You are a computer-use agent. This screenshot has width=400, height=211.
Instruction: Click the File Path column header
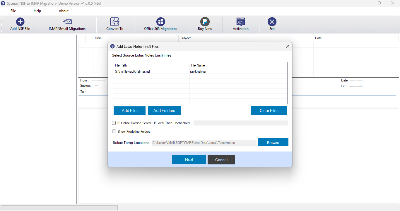151,65
